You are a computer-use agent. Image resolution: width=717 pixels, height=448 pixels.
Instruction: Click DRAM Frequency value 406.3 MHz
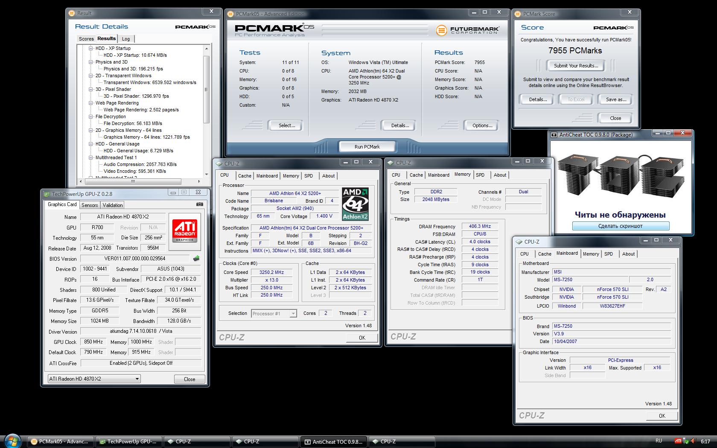pyautogui.click(x=480, y=226)
